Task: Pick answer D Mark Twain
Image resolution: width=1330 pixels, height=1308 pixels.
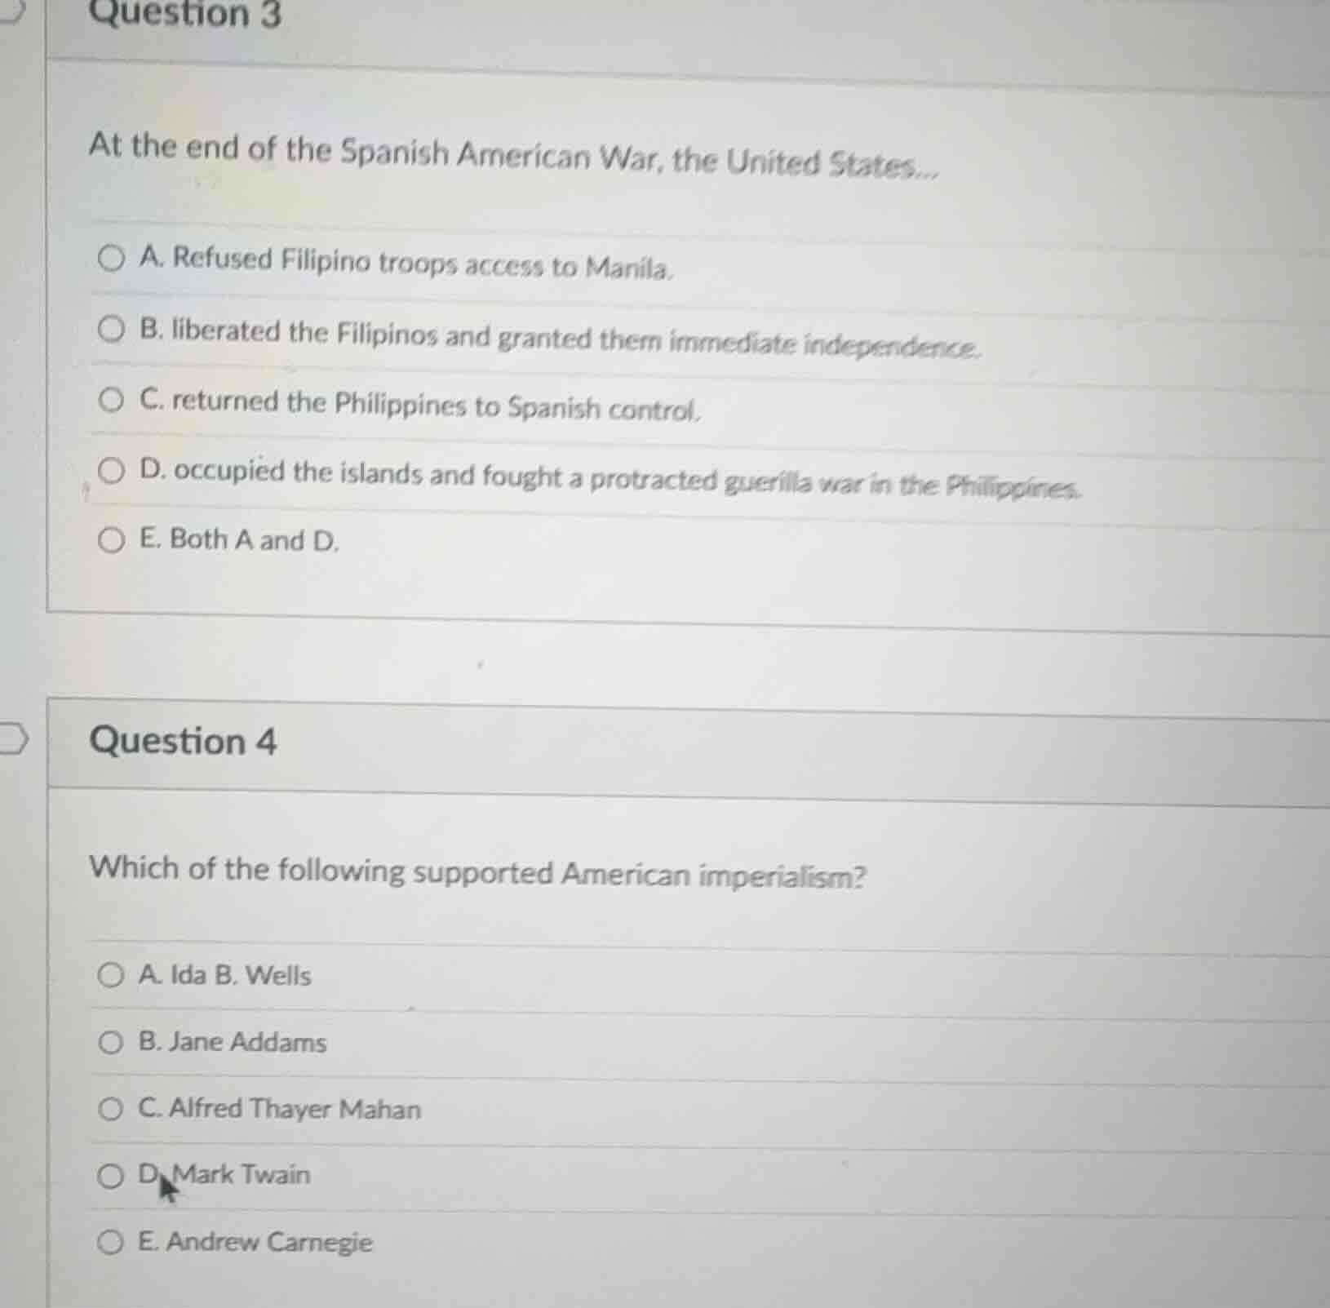Action: tap(113, 1176)
